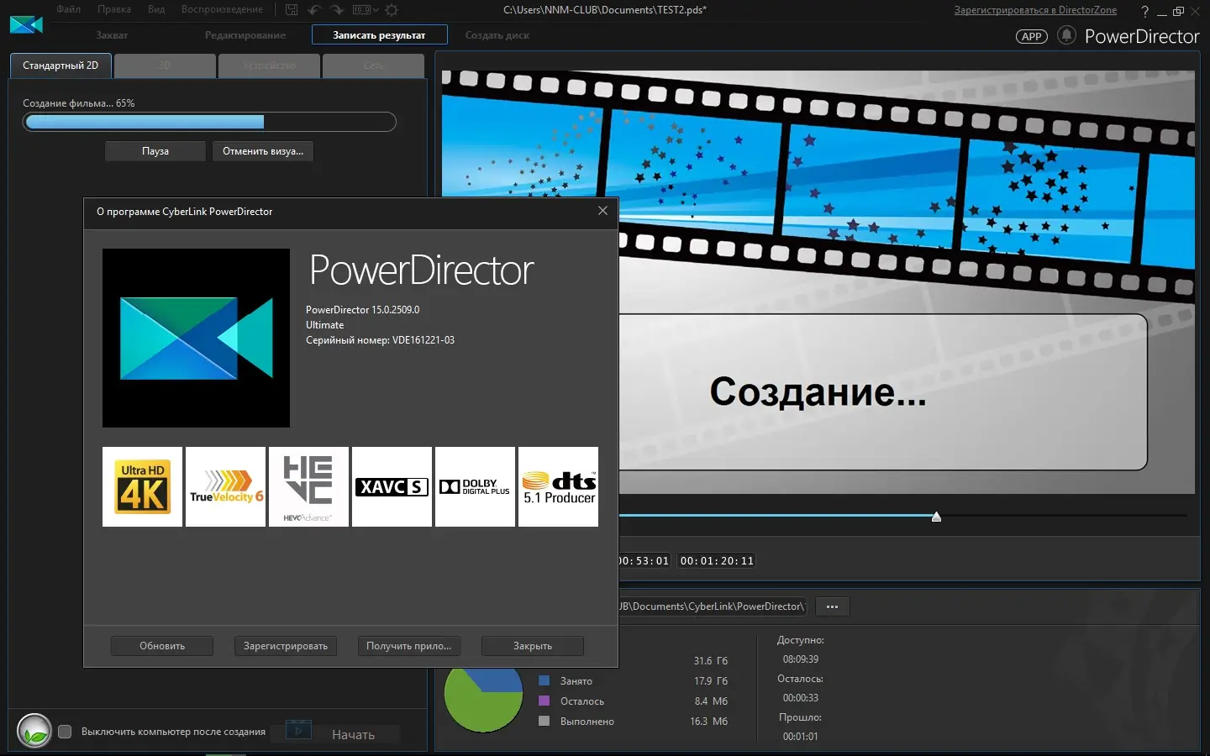Click the Ultra HD 4K badge
This screenshot has height=756, width=1210.
tap(142, 487)
